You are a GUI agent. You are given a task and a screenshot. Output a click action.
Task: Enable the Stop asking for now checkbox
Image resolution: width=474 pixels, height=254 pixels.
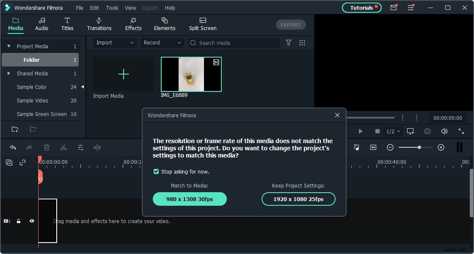pos(156,171)
